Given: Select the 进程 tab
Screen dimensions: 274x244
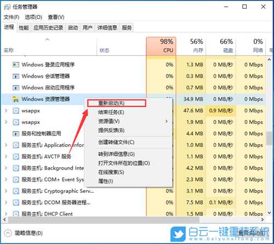Looking at the screenshot, I should [9, 27].
